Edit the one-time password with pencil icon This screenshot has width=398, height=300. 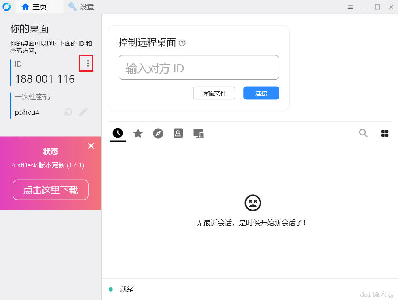pos(83,112)
